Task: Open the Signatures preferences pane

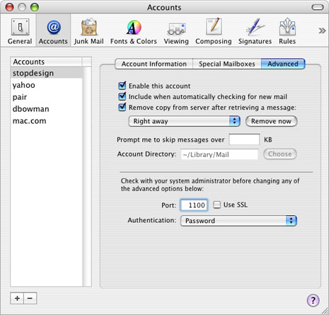Action: tap(255, 31)
